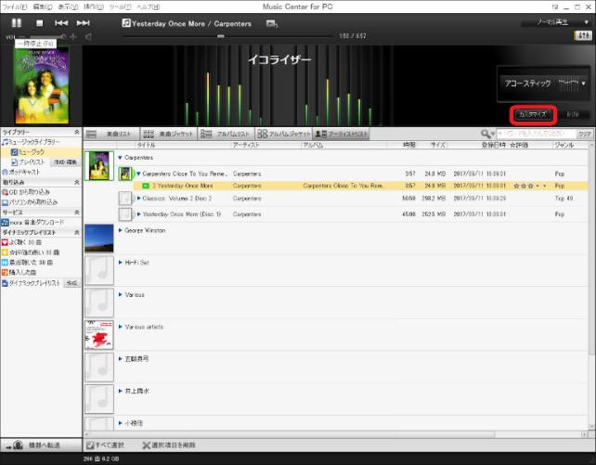Switch to the アルバムジャケット view tab
The image size is (596, 465).
(283, 134)
